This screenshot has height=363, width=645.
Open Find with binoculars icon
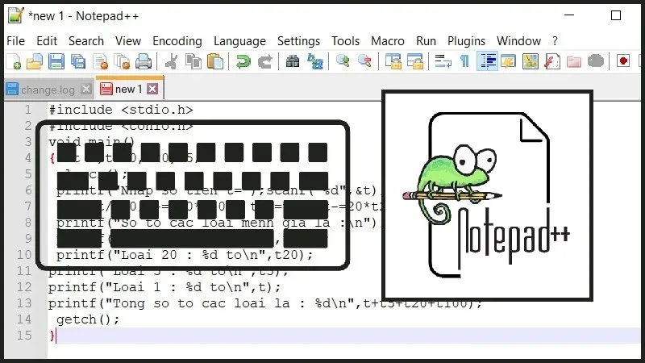pos(293,62)
